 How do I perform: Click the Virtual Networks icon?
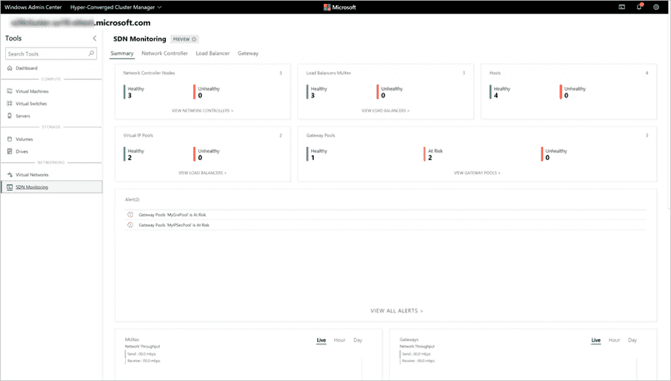(10, 174)
